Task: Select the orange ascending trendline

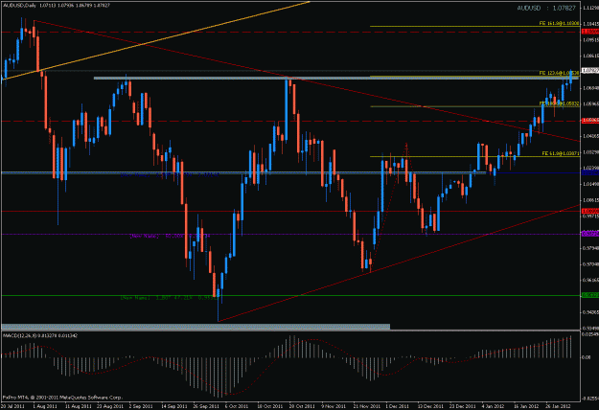Action: click(156, 40)
